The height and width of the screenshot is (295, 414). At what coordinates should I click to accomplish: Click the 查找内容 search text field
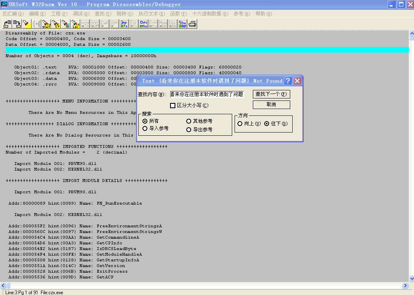[207, 94]
